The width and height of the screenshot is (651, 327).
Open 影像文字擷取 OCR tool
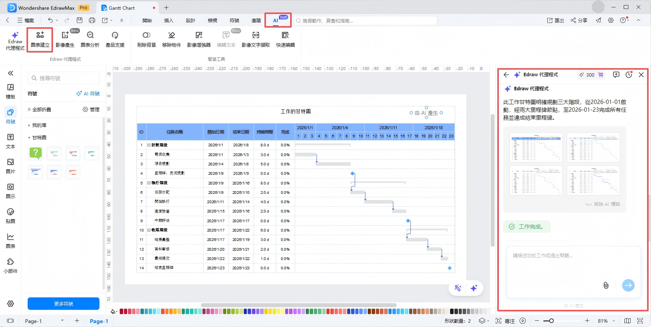tap(256, 40)
